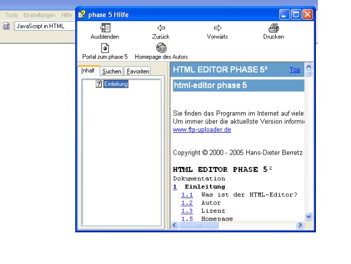Click the Dokumentation text
351x264 pixels.
199,179
